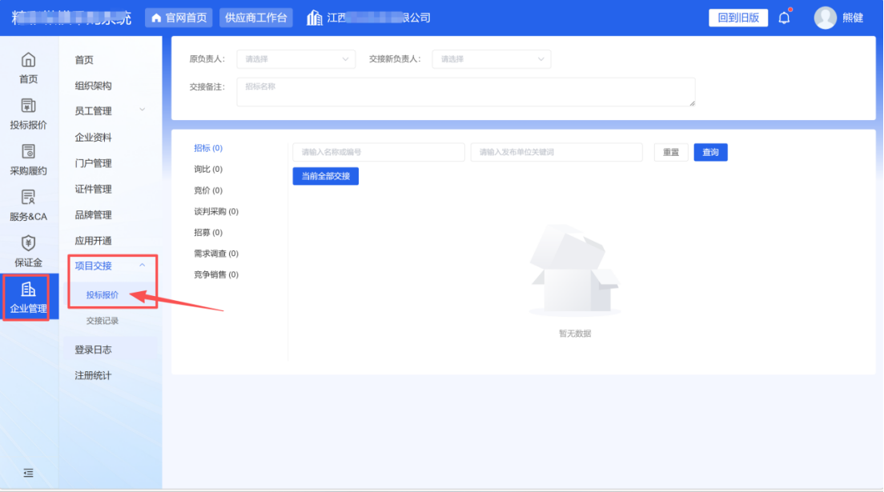Viewport: 884px width, 492px height.
Task: Select the 企业管理 building icon
Action: [x=28, y=290]
